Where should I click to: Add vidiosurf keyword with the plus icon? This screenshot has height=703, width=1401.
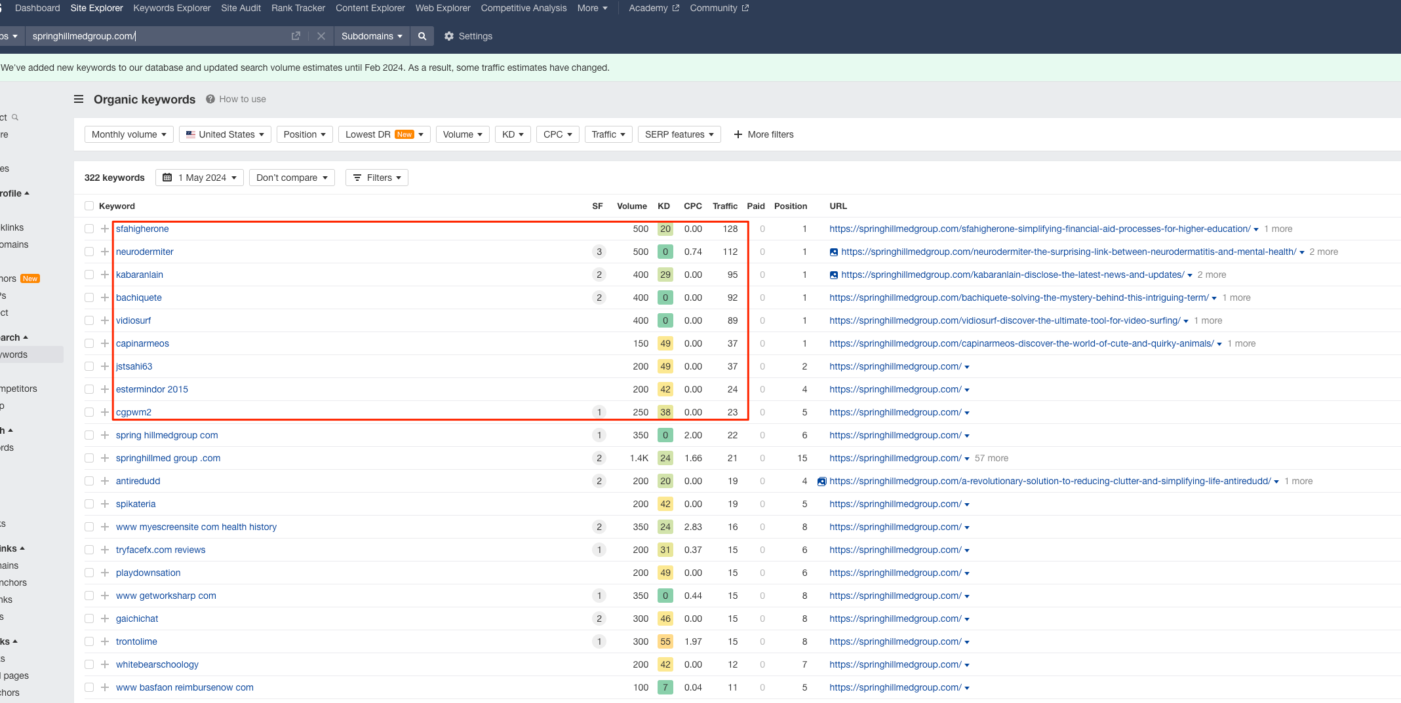(x=105, y=320)
